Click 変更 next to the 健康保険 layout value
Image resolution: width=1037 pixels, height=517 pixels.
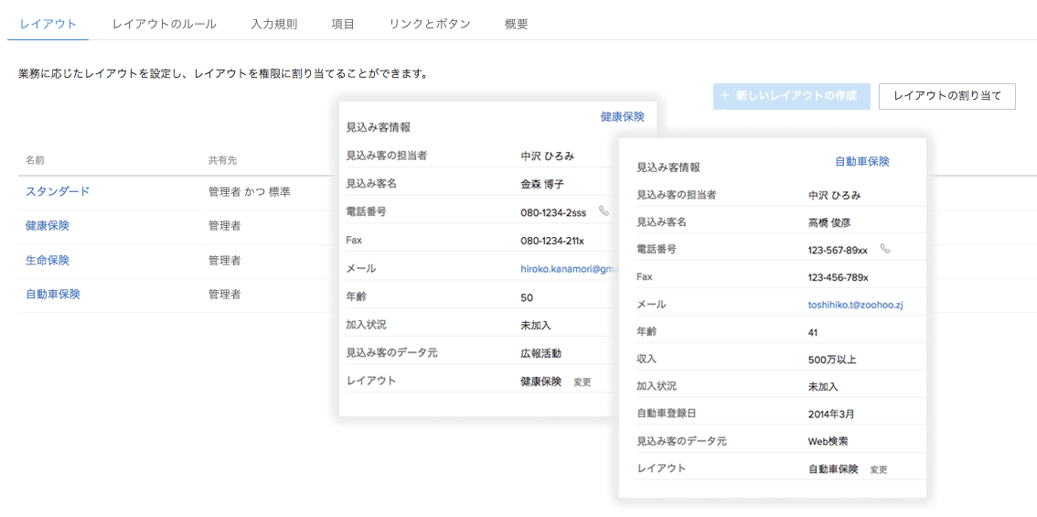583,382
